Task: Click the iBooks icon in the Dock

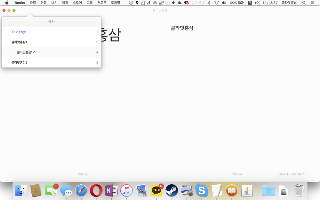Action: 232,191
